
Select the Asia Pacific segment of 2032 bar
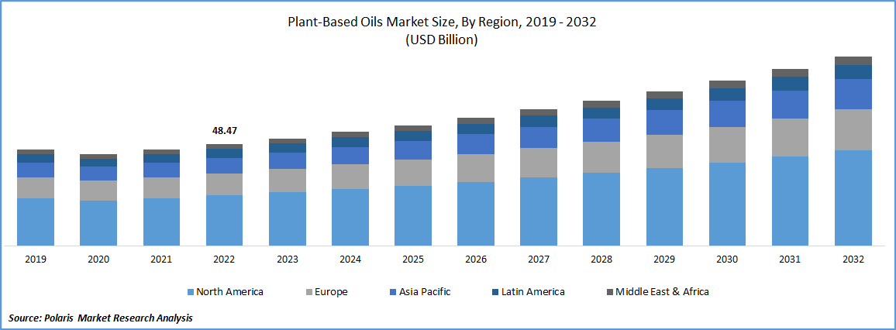(853, 95)
